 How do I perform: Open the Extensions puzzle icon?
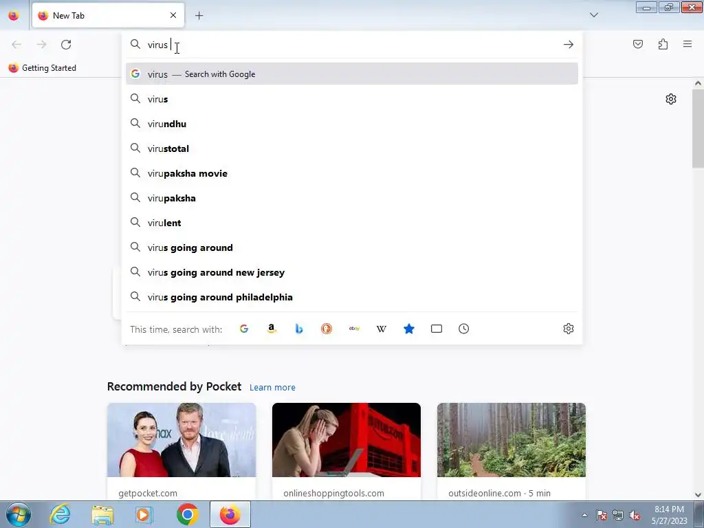click(x=663, y=44)
